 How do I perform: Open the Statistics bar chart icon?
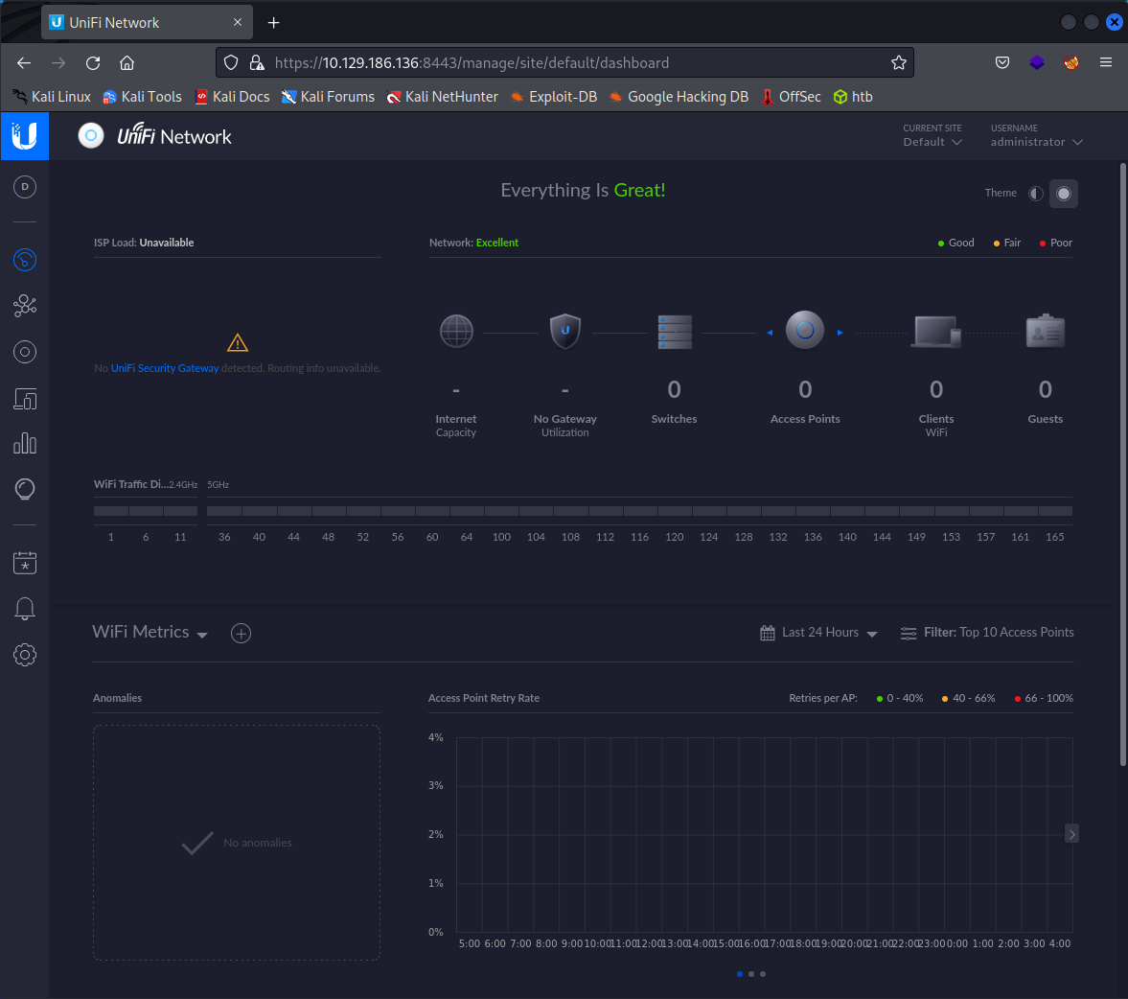(x=25, y=444)
